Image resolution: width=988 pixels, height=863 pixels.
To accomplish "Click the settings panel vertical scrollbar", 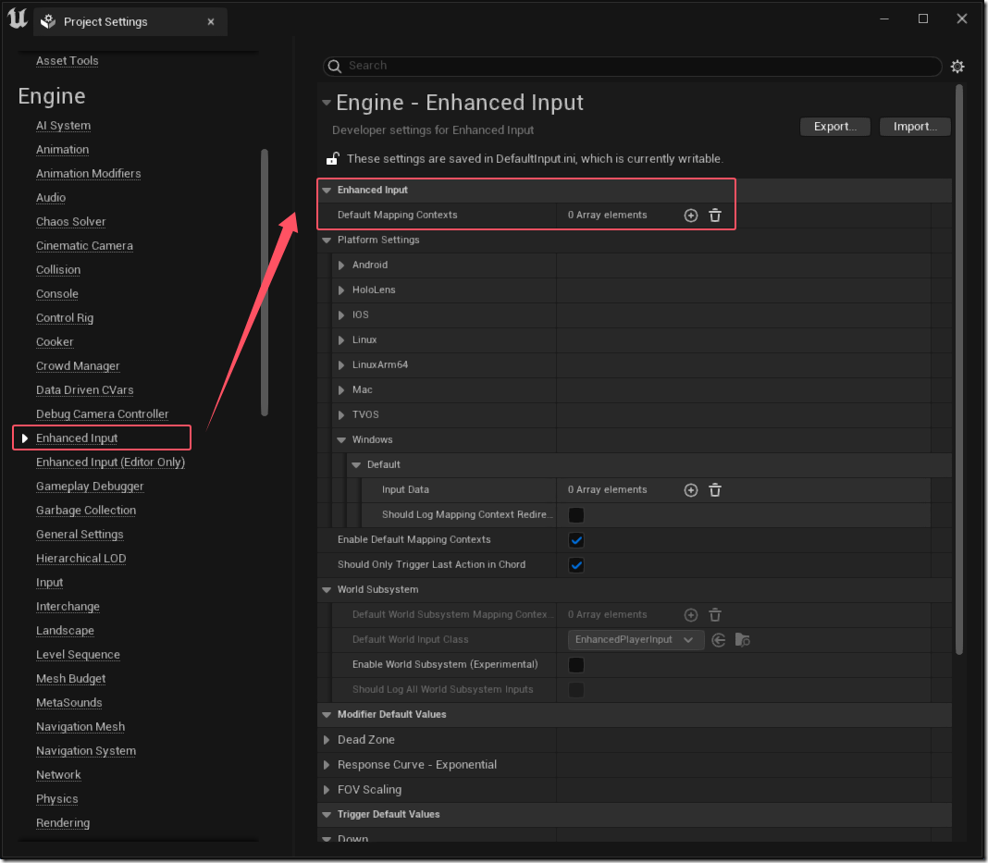I will 959,369.
